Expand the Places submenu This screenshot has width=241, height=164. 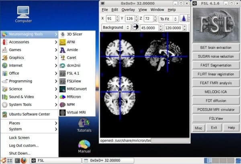click(x=29, y=123)
